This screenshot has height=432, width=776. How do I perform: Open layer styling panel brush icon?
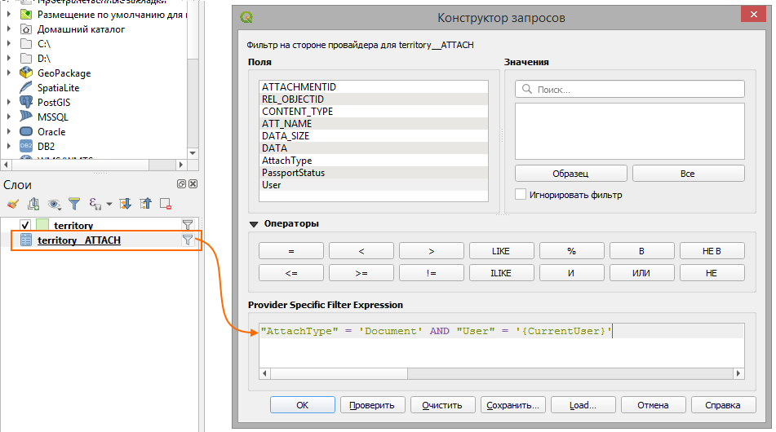12,204
